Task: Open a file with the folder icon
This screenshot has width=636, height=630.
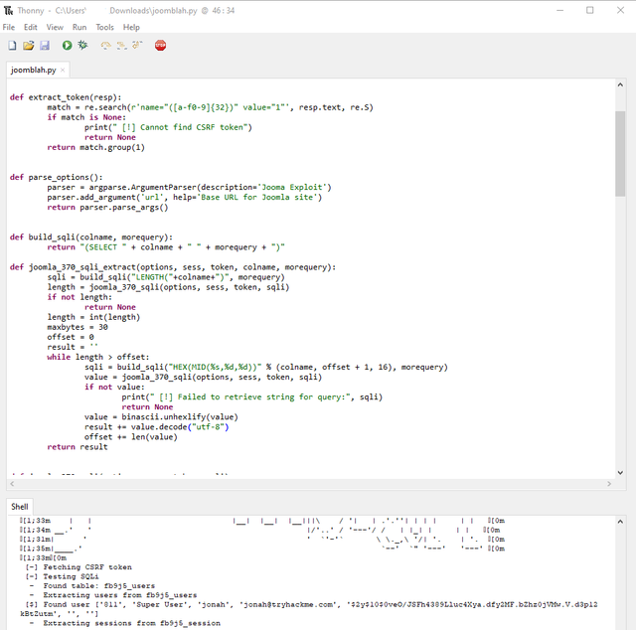Action: pos(29,46)
